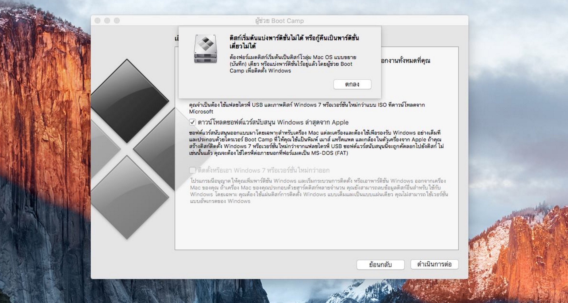Click the ย้อนกลับ back button

[x=380, y=265]
